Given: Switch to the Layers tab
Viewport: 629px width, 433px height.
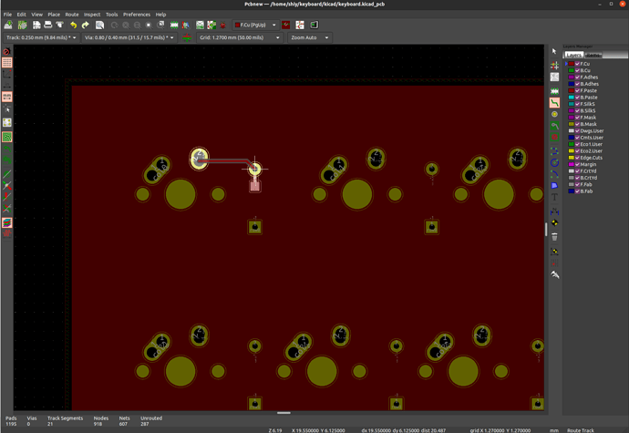Looking at the screenshot, I should point(573,55).
